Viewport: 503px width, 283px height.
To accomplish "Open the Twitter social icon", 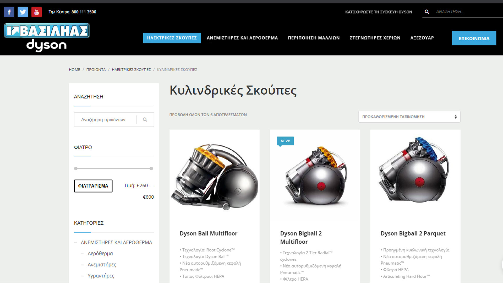I will [x=23, y=12].
